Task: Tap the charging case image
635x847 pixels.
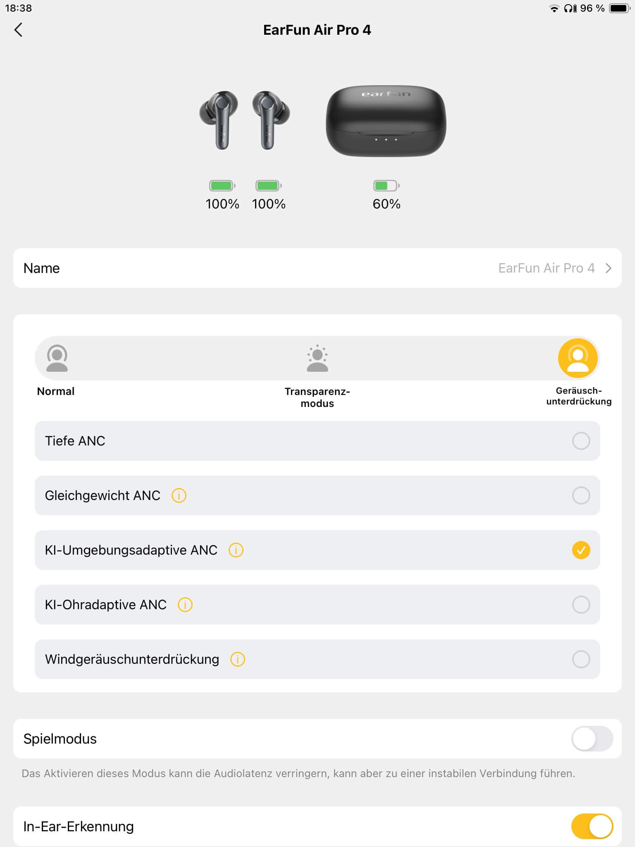Action: coord(386,121)
